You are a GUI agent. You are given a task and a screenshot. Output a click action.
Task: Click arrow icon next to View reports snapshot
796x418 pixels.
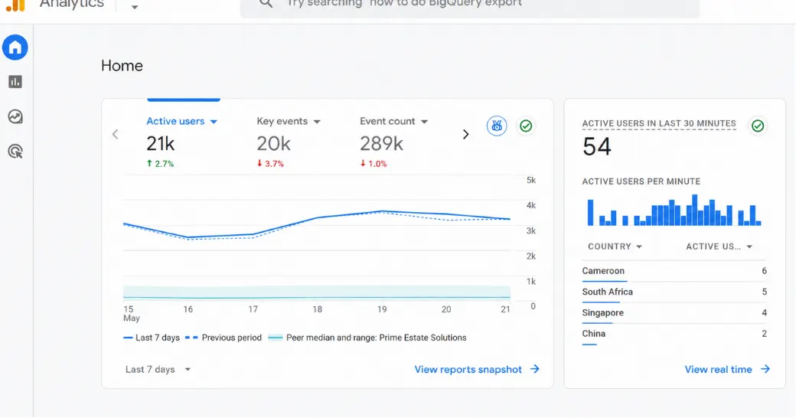coord(534,369)
